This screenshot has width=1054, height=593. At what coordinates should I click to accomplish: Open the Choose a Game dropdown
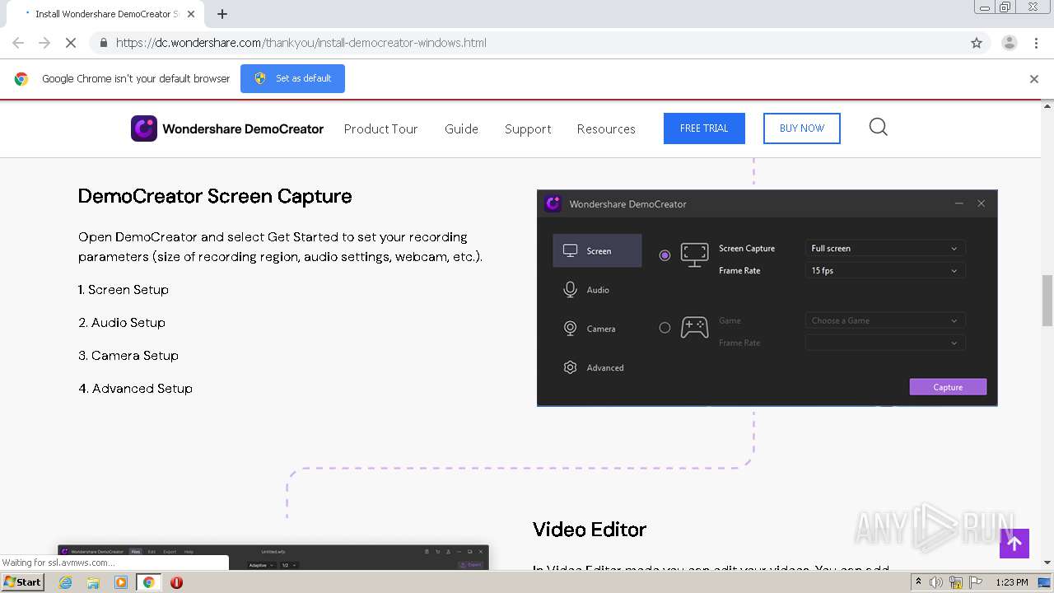click(885, 320)
